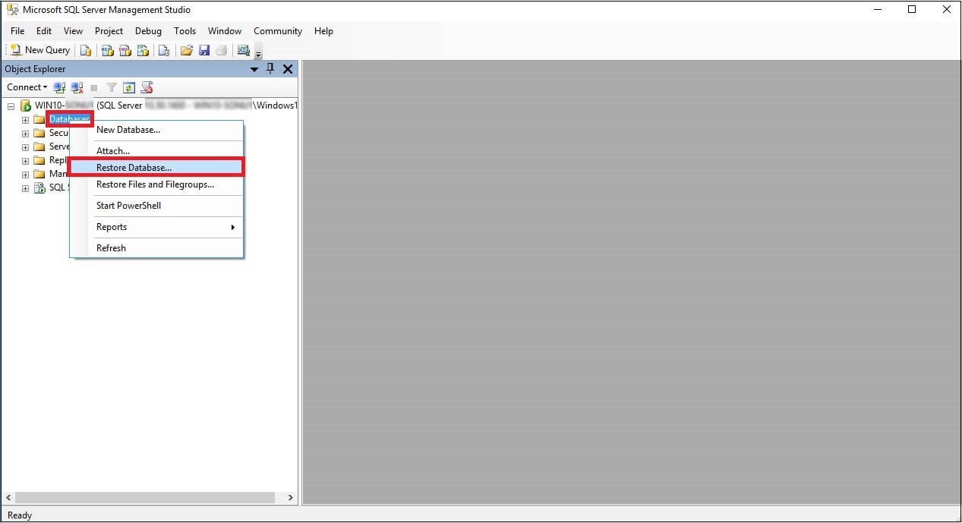Open the Connect dropdown in Object Explorer

27,87
